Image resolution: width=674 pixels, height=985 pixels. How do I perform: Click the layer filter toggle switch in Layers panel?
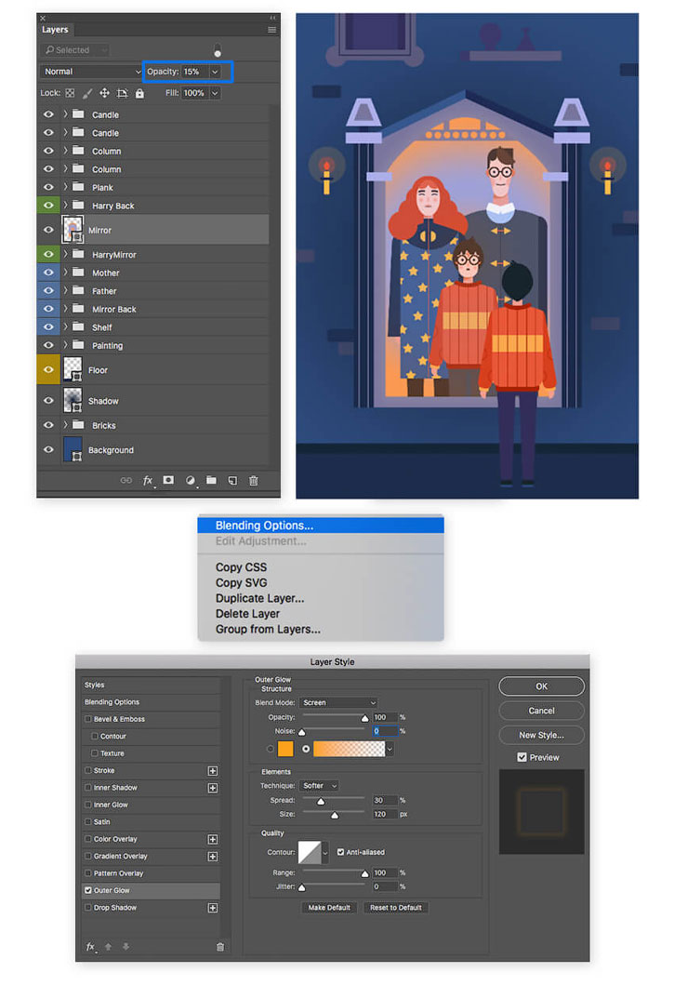tap(218, 50)
